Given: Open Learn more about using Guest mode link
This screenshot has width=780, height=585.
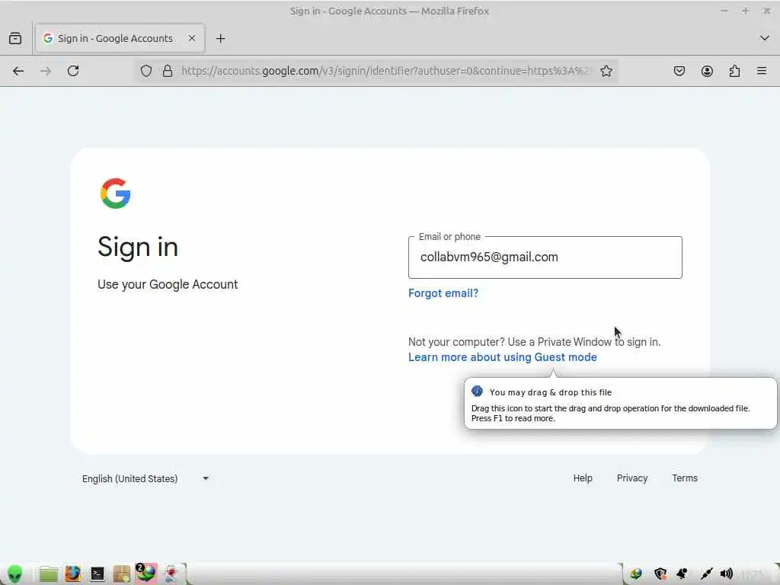Looking at the screenshot, I should click(503, 357).
